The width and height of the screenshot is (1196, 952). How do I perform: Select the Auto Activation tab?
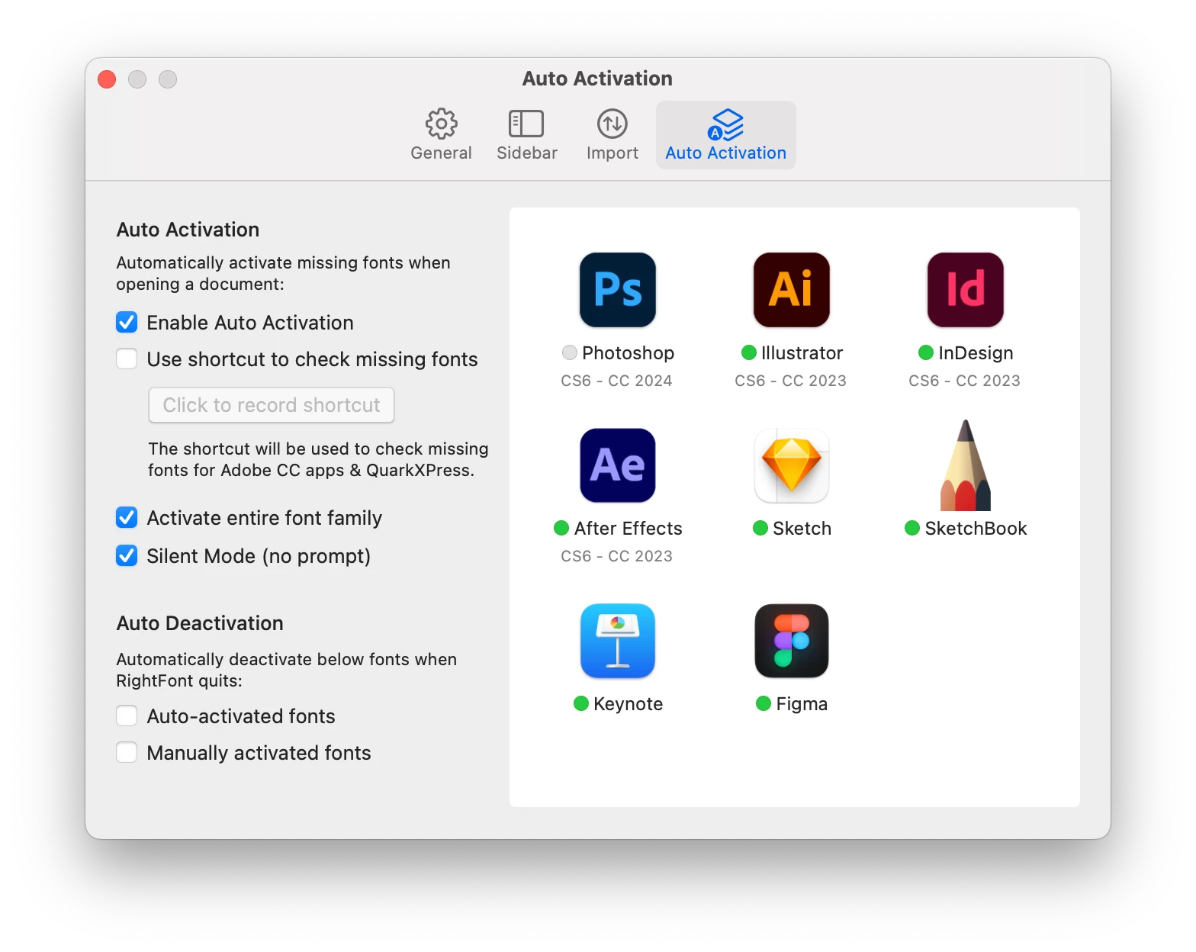point(726,135)
